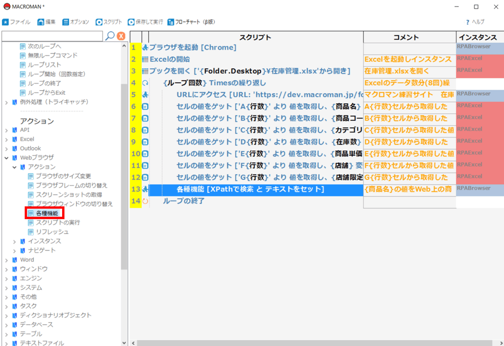Click the browser icon on row 1
This screenshot has width=504, height=346.
click(x=146, y=47)
